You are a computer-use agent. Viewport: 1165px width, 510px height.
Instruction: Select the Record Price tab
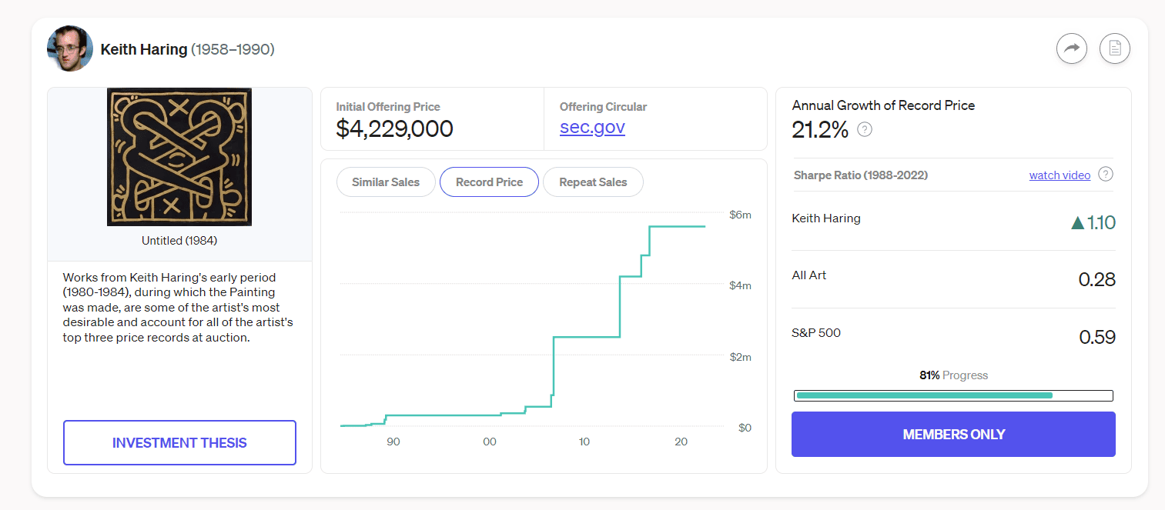pos(489,182)
